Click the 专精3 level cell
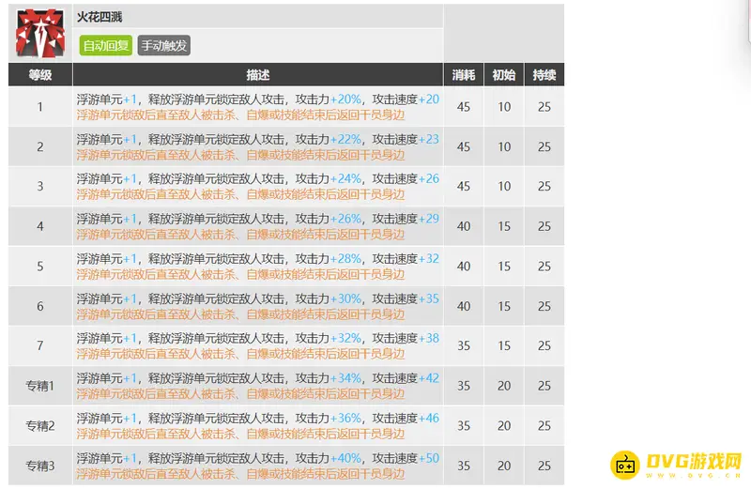 pos(40,466)
